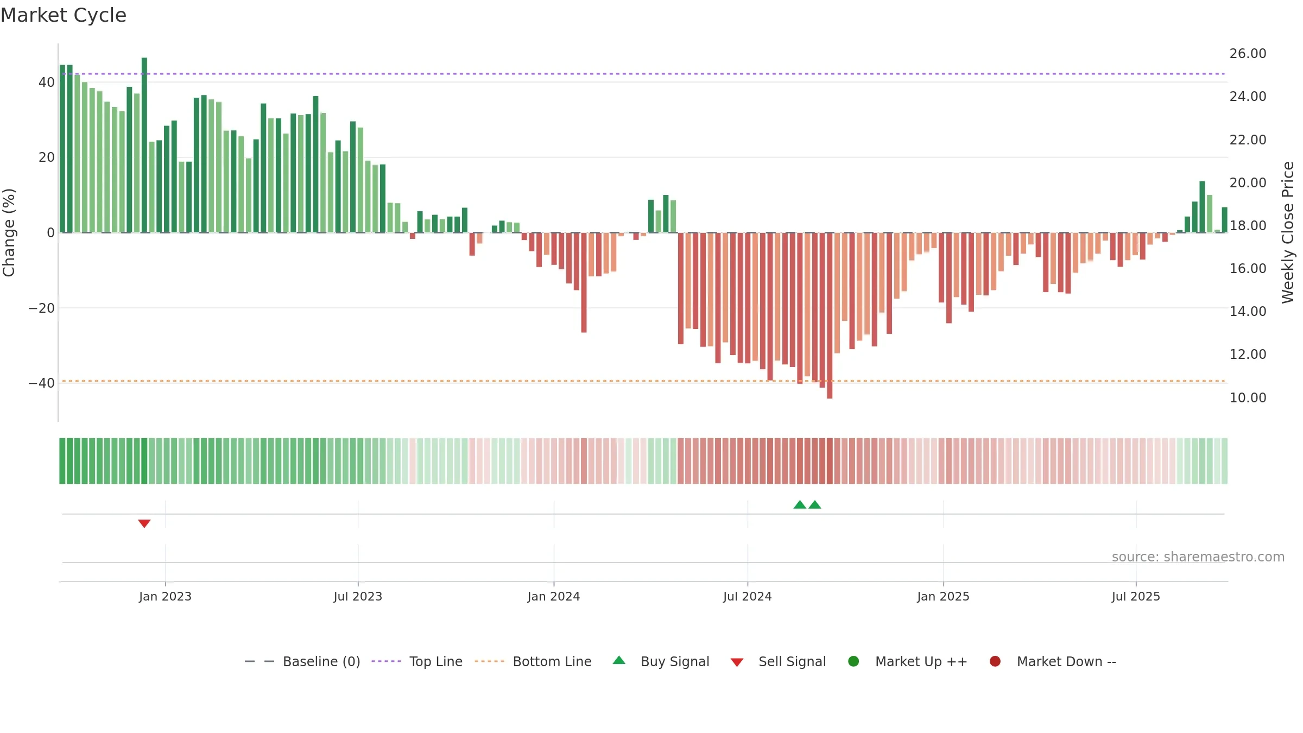This screenshot has height=733, width=1303.
Task: Click dark red Market Down circle in legend
Action: pos(995,661)
